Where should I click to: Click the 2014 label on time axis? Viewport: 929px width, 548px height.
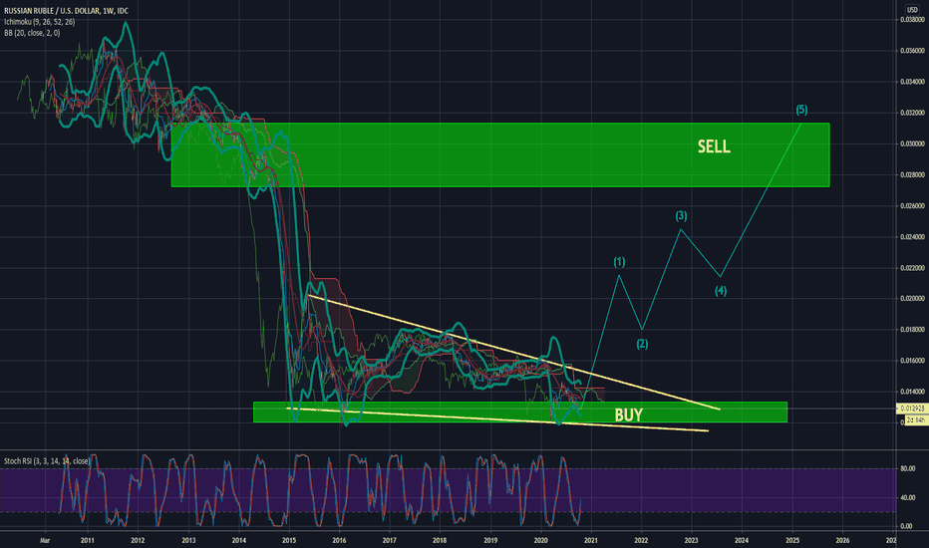tap(239, 540)
